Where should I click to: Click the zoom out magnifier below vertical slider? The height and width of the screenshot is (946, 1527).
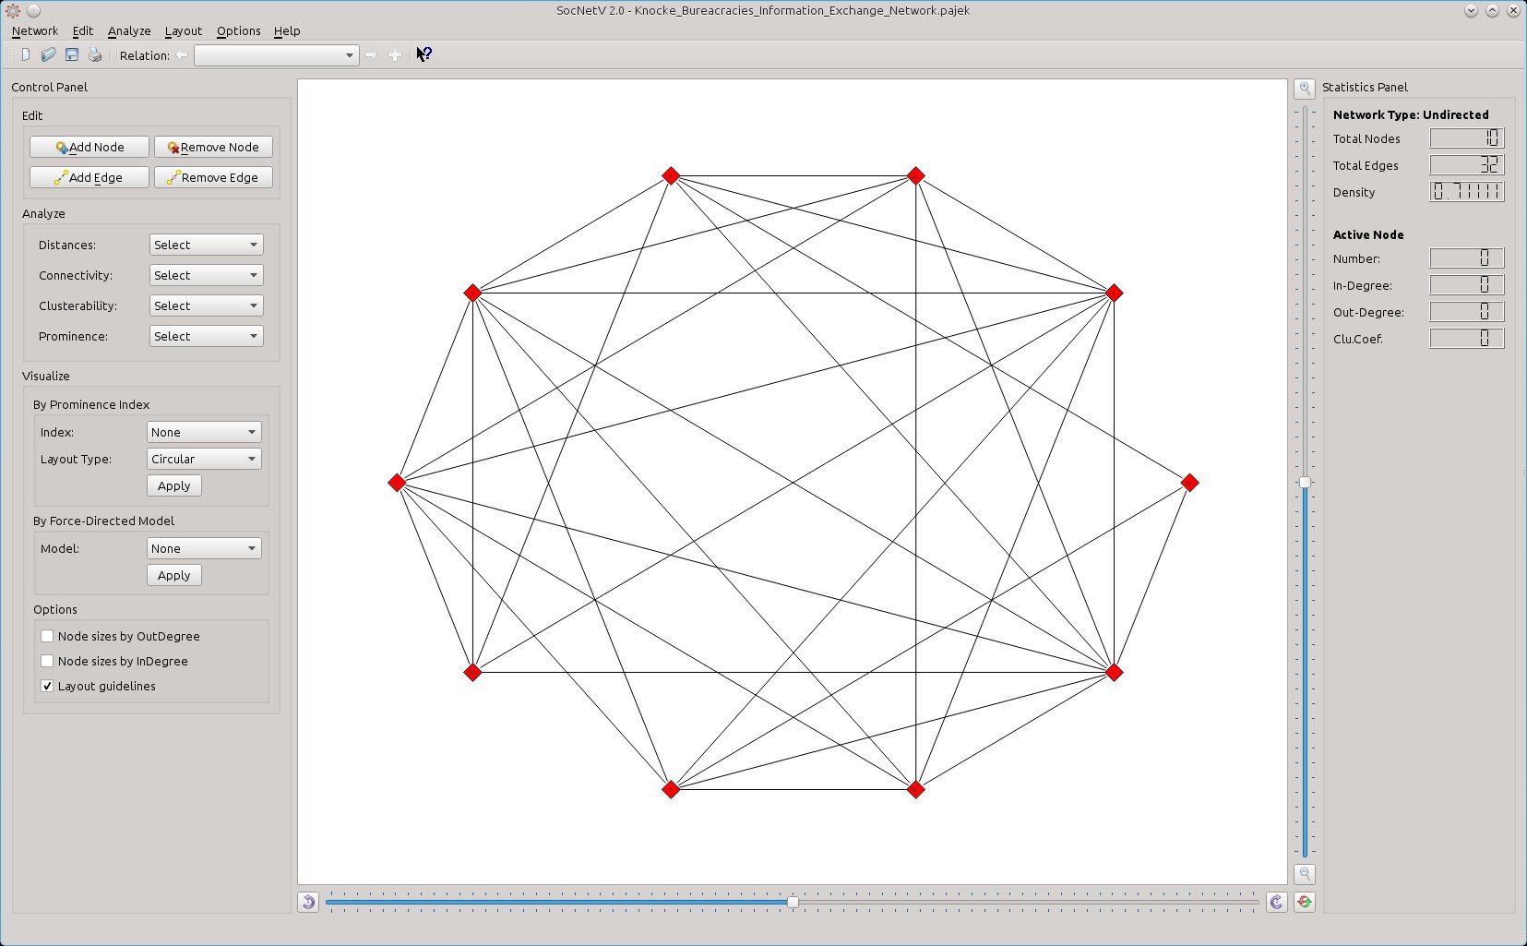point(1305,873)
